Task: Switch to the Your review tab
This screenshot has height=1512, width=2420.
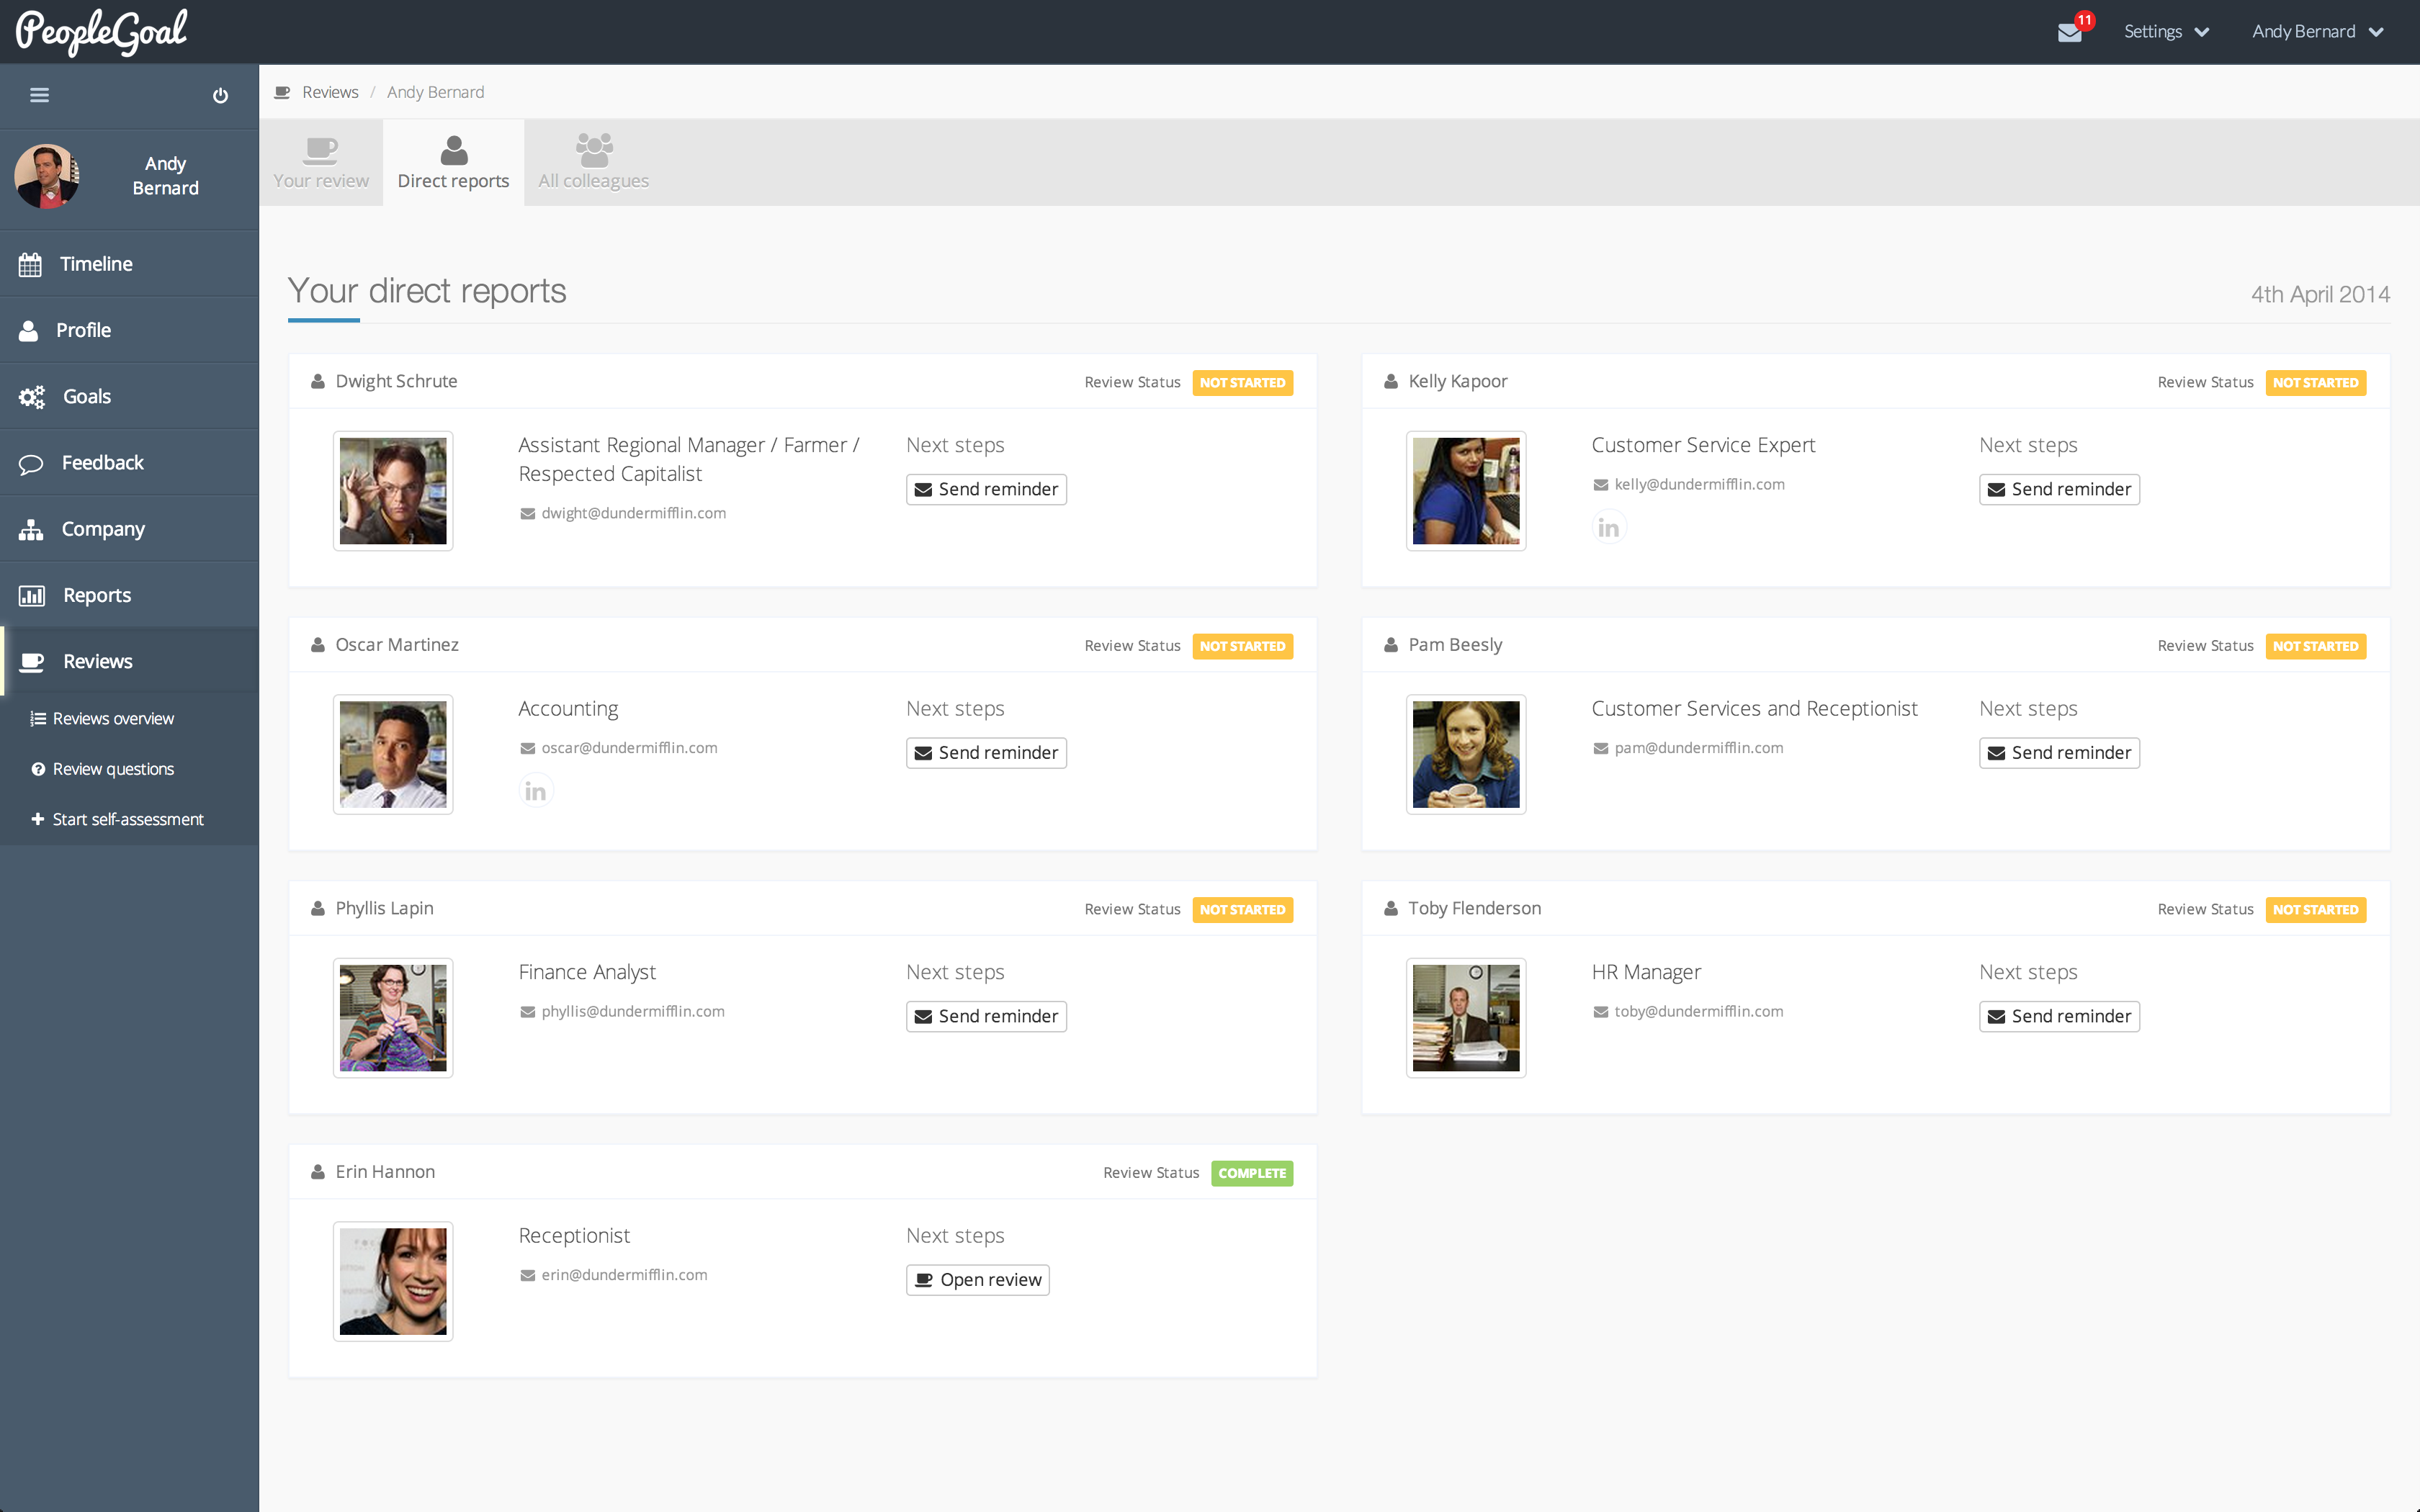Action: (x=321, y=162)
